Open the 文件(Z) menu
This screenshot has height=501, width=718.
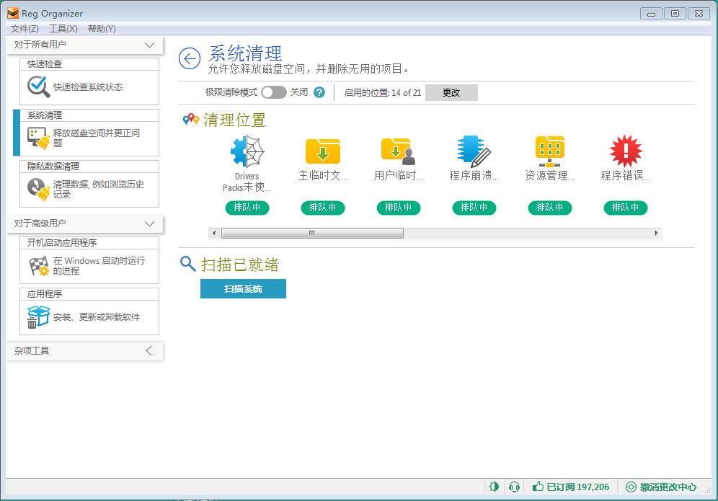click(25, 29)
